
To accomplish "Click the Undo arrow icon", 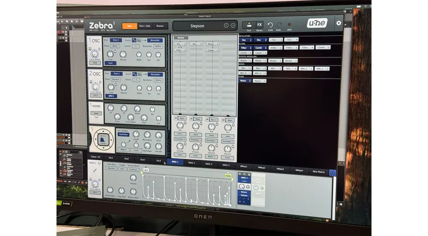I will (270, 25).
